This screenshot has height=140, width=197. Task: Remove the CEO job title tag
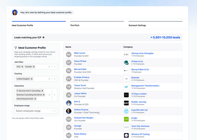(x=22, y=67)
